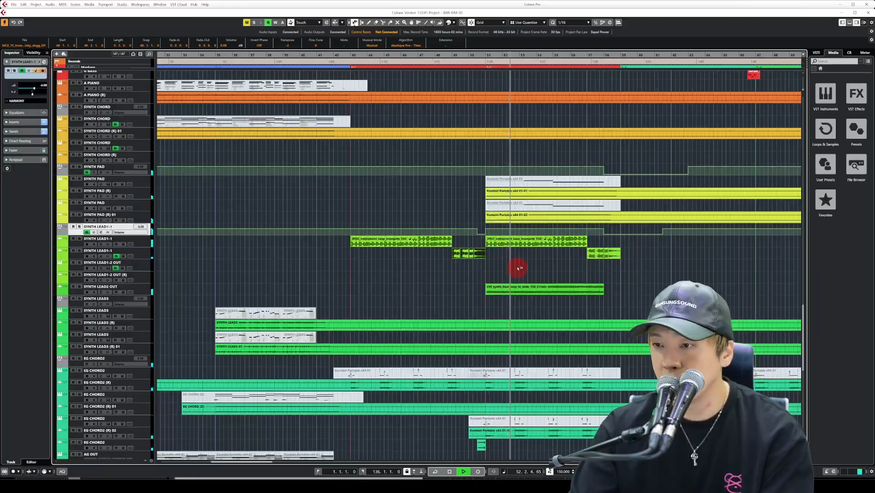Expand the Notepad inspector section

(x=26, y=160)
